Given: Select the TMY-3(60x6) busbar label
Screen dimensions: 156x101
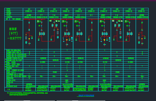Looking at the screenshot, I should click(16, 19).
